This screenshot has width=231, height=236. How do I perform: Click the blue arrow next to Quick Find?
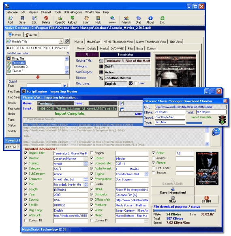pyautogui.click(x=65, y=86)
